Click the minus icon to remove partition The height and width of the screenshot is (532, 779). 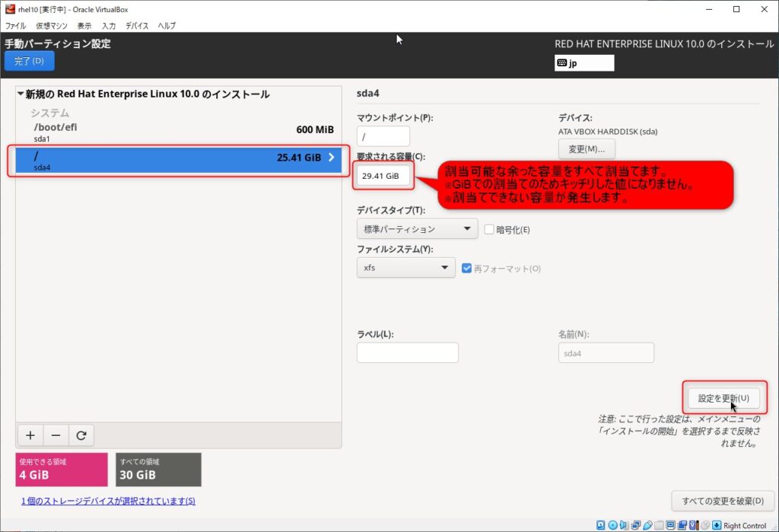56,435
